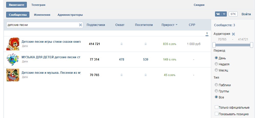Go to the Администраторы tab
Image resolution: width=259 pixels, height=118 pixels.
click(x=70, y=15)
